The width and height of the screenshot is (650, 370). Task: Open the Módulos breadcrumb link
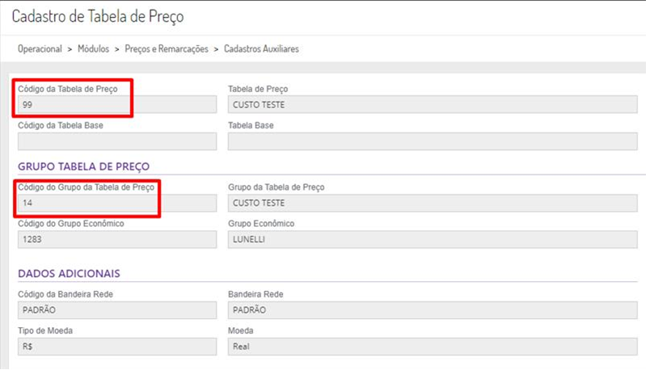(93, 49)
